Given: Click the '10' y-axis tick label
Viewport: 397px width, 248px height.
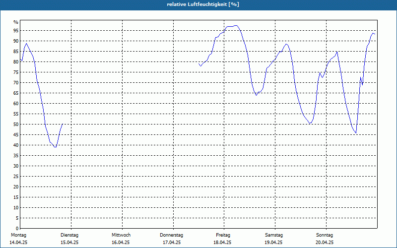Looking at the screenshot, I should (x=16, y=207).
